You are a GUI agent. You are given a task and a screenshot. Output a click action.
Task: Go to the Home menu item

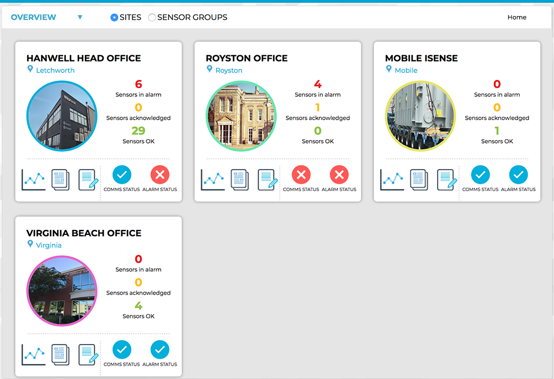tap(516, 17)
